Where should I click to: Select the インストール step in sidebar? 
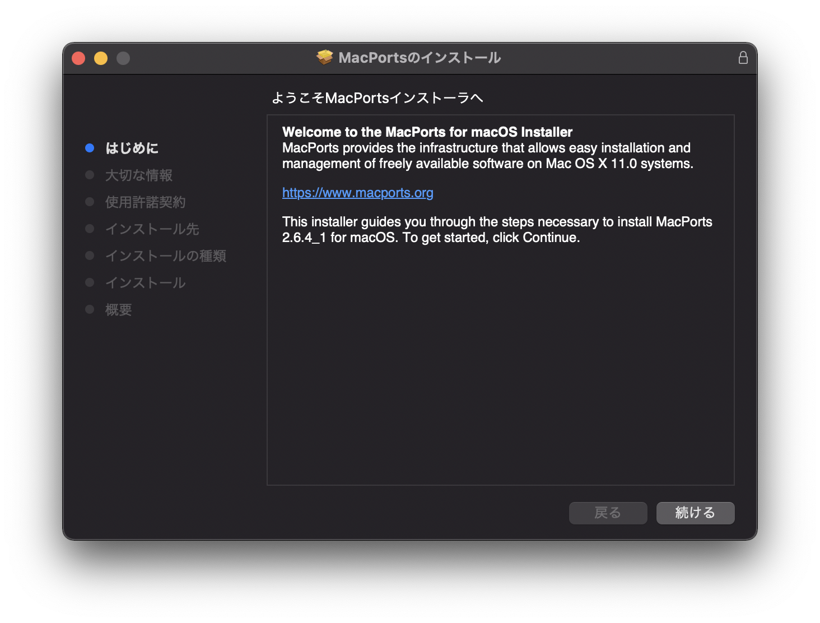pos(146,283)
